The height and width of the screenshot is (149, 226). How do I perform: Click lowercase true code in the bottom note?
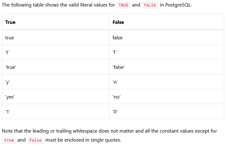point(9,140)
